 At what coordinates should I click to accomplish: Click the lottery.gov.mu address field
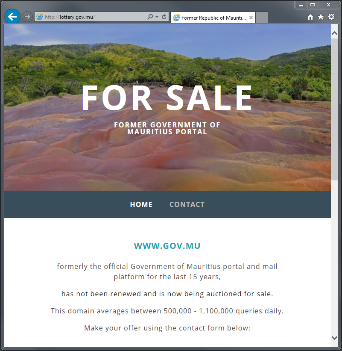(95, 17)
